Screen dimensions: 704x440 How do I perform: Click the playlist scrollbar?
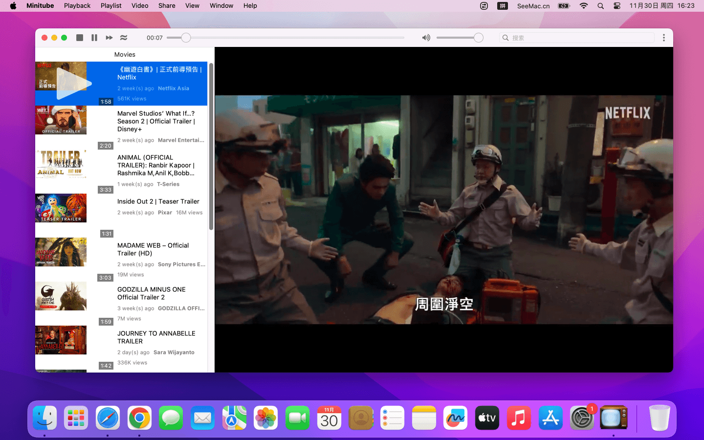(211, 147)
